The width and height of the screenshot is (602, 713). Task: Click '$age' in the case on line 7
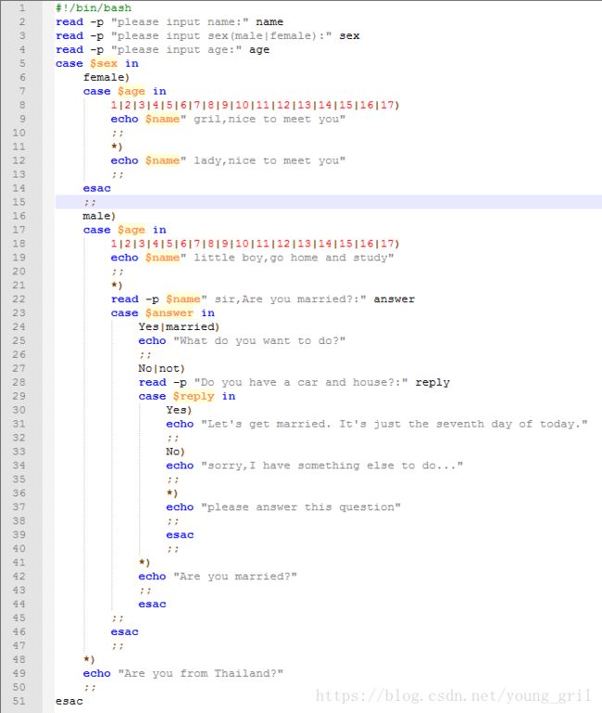pos(132,91)
